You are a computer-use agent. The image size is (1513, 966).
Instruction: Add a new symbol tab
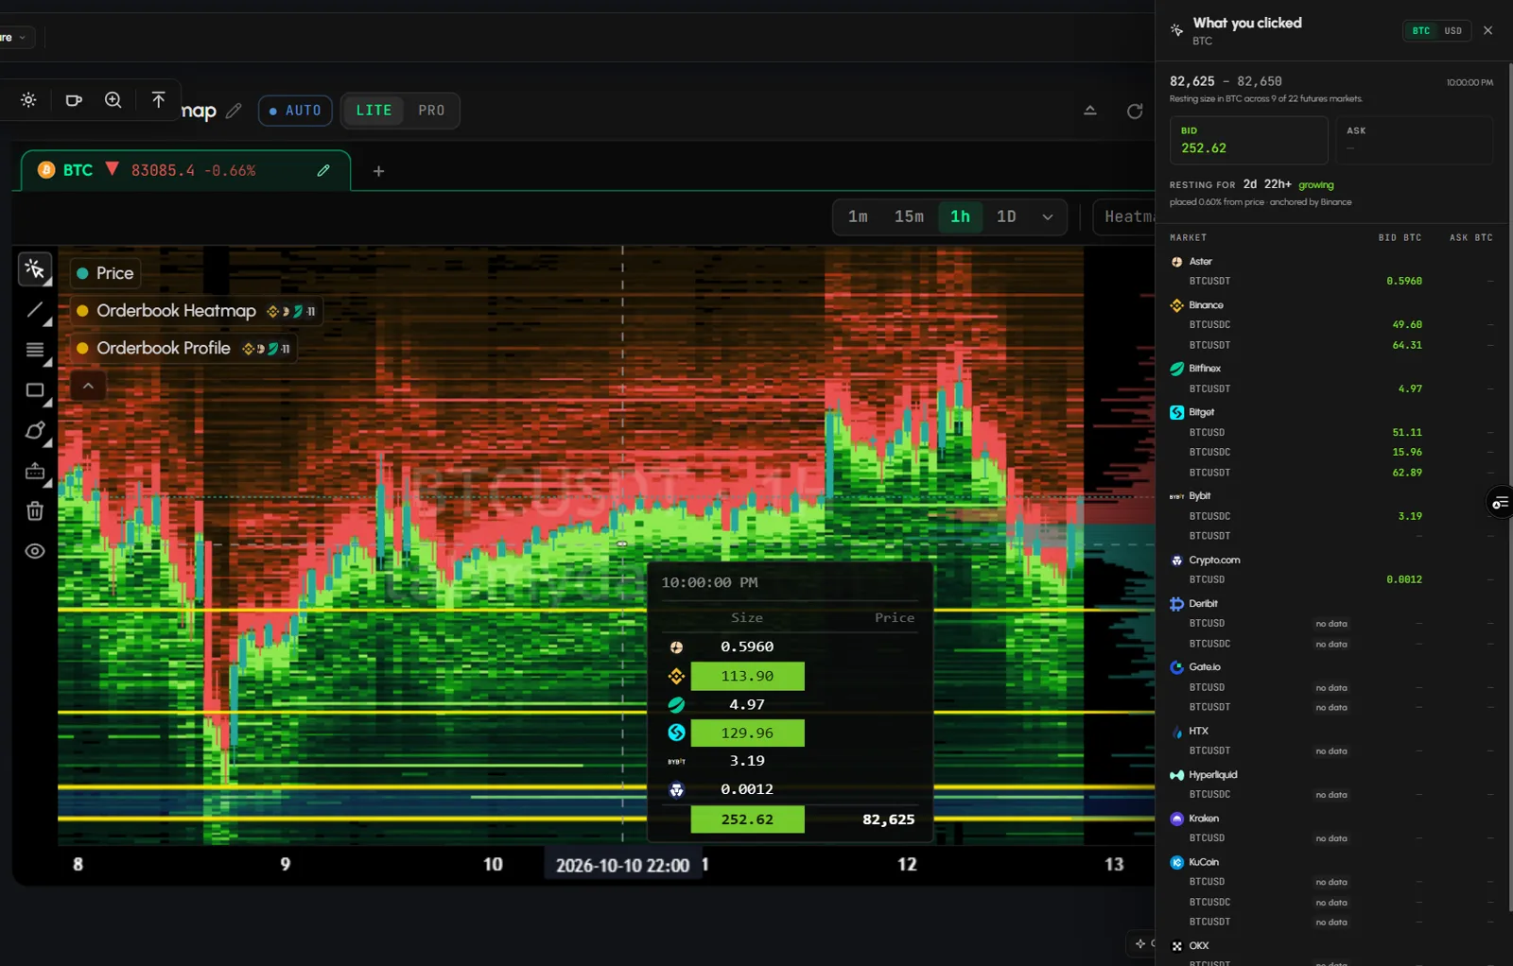coord(378,171)
